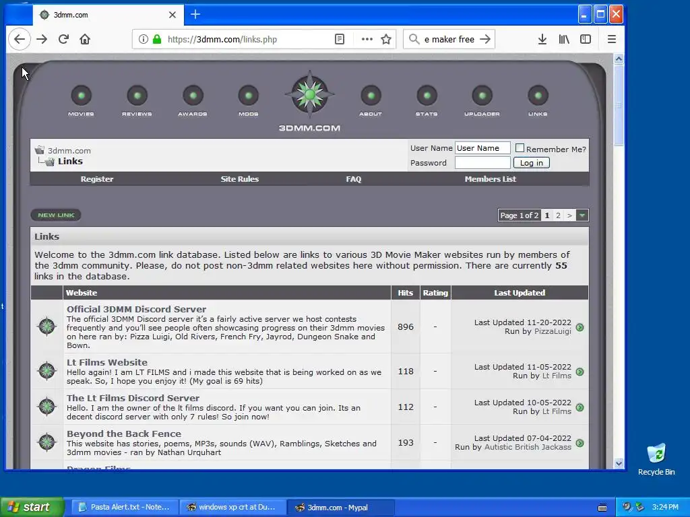This screenshot has width=690, height=517.
Task: Click the browser forward arrow
Action: point(42,39)
